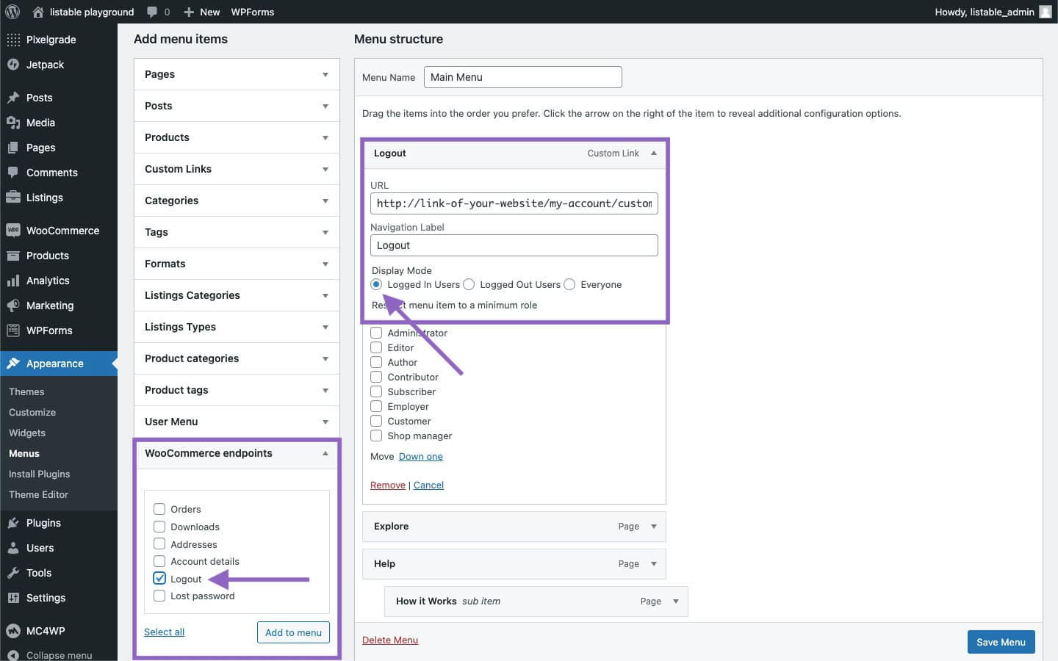Click the Tools wrench icon
This screenshot has height=661, width=1058.
[x=12, y=573]
